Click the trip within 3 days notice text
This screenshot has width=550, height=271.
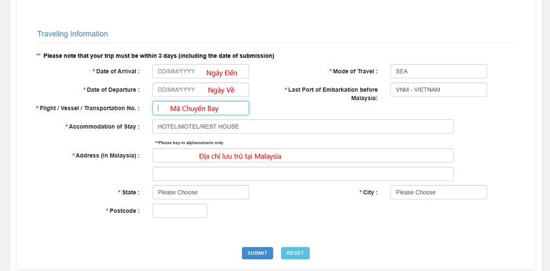158,56
